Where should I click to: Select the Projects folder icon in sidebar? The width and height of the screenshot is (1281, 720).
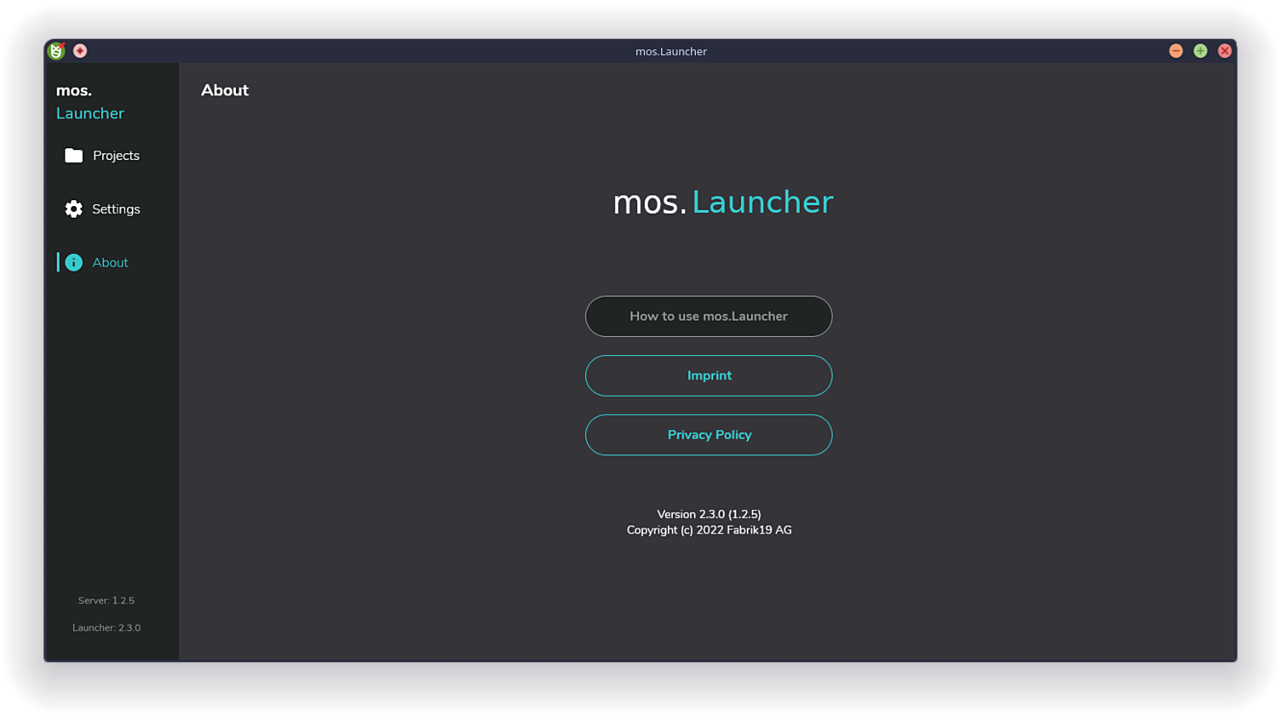73,155
